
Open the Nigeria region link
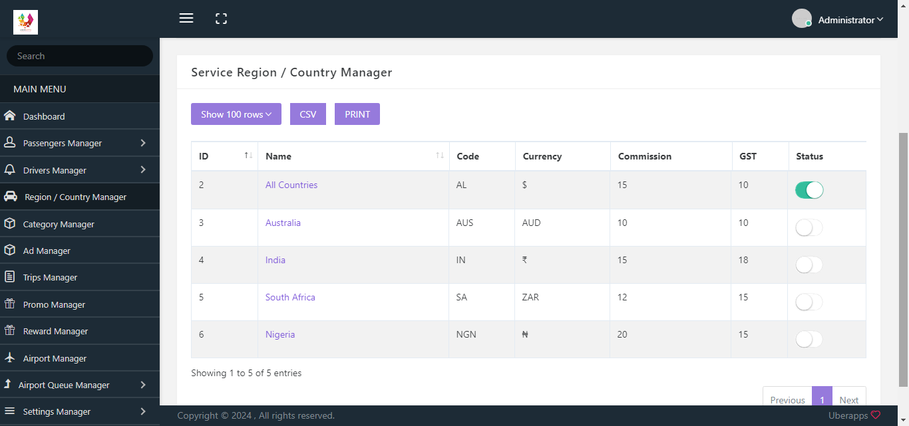tap(280, 334)
